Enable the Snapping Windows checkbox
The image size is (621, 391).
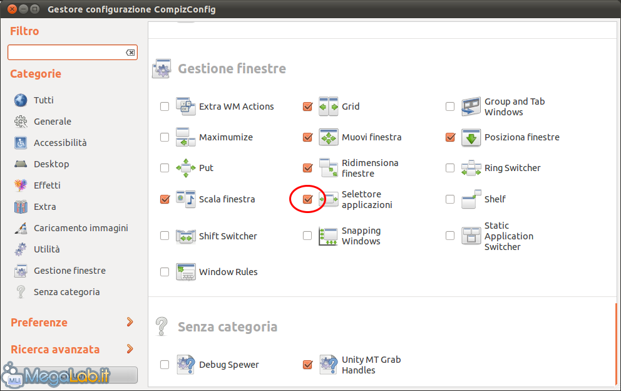(307, 236)
